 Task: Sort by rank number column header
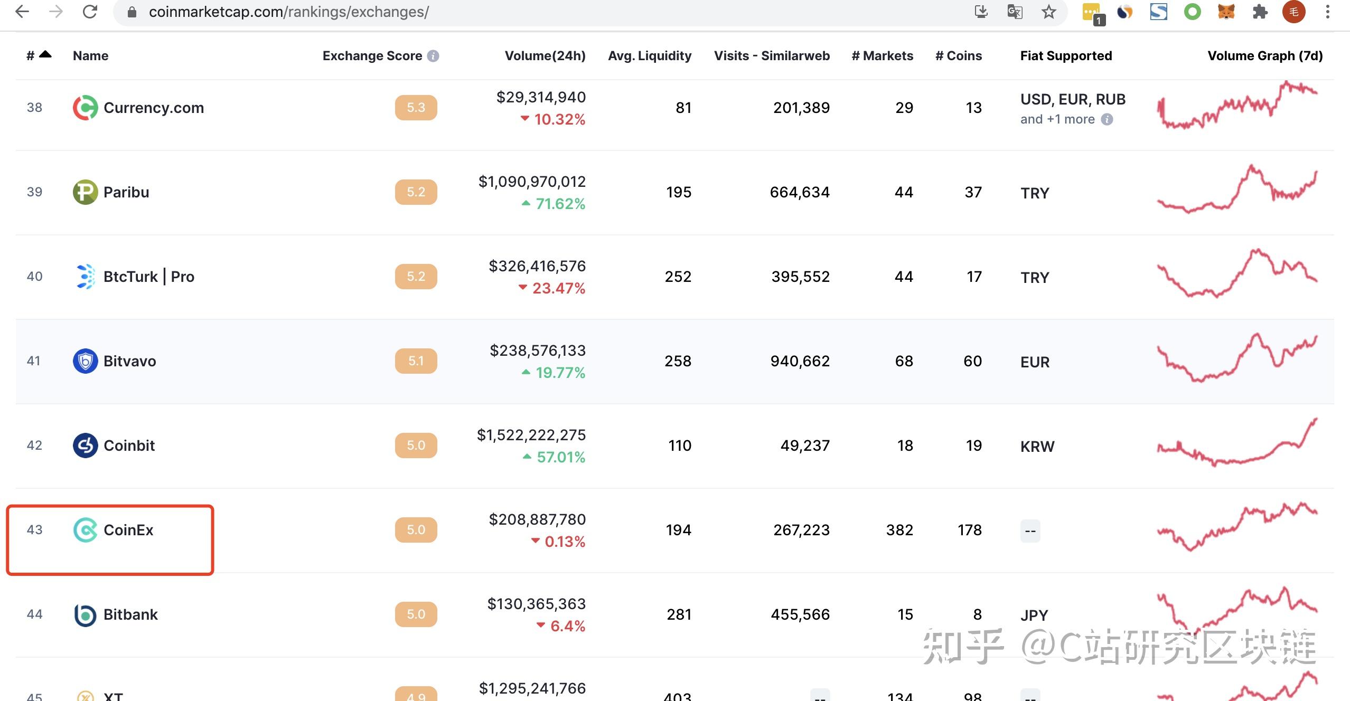pos(39,55)
